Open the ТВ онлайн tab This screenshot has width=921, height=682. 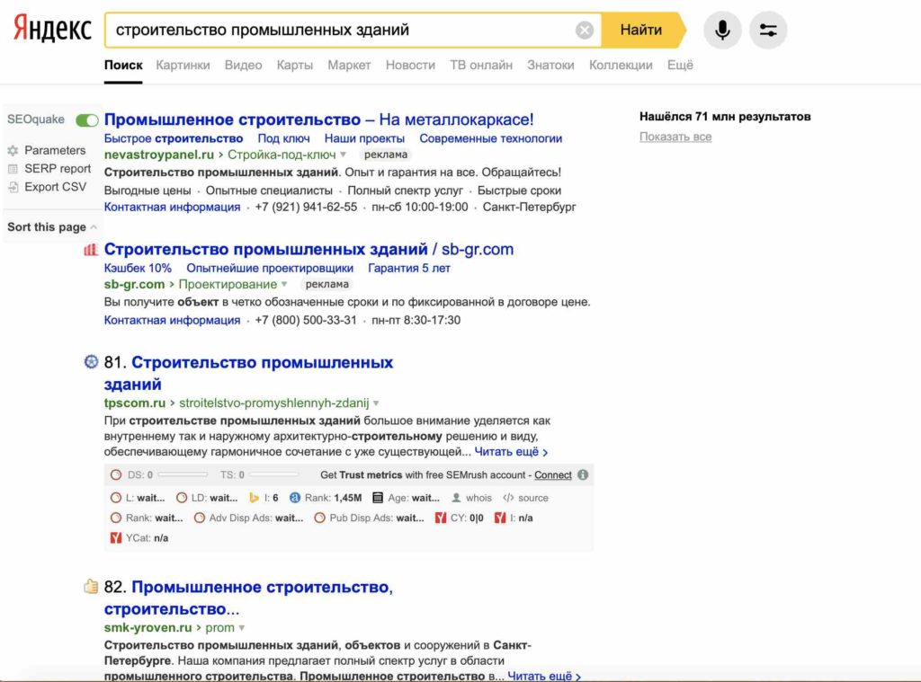(481, 66)
